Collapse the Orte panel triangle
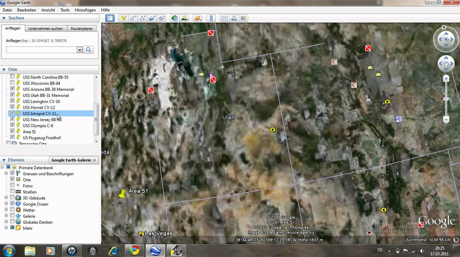This screenshot has width=460, height=257. tap(4, 69)
